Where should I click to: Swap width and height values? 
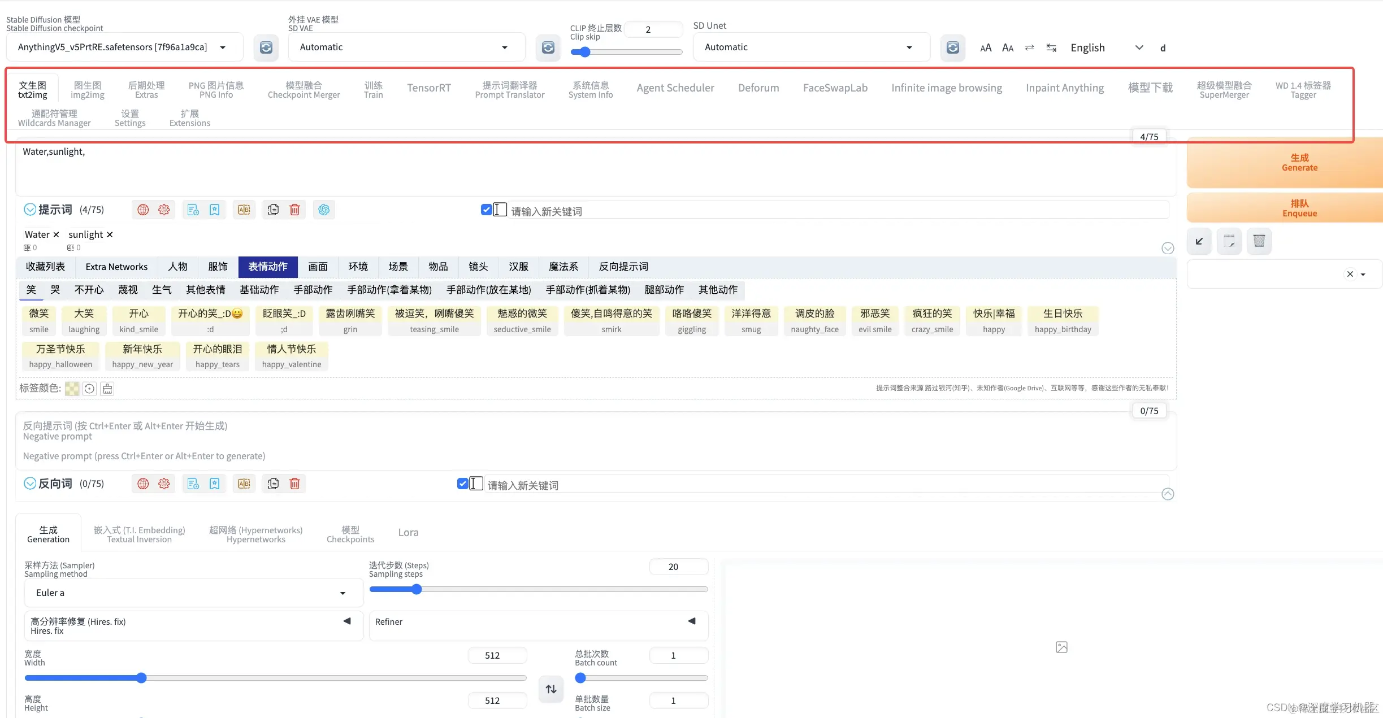click(x=551, y=690)
